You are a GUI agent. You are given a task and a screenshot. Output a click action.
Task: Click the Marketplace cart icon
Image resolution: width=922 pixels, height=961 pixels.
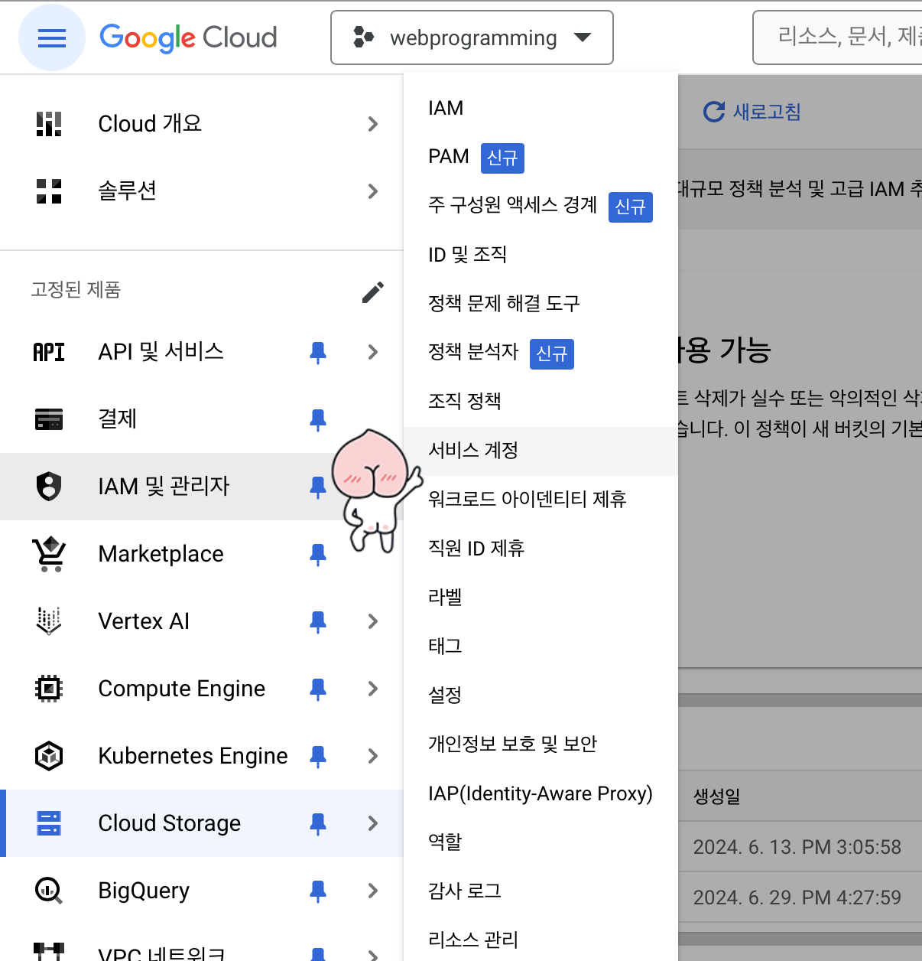click(x=49, y=554)
